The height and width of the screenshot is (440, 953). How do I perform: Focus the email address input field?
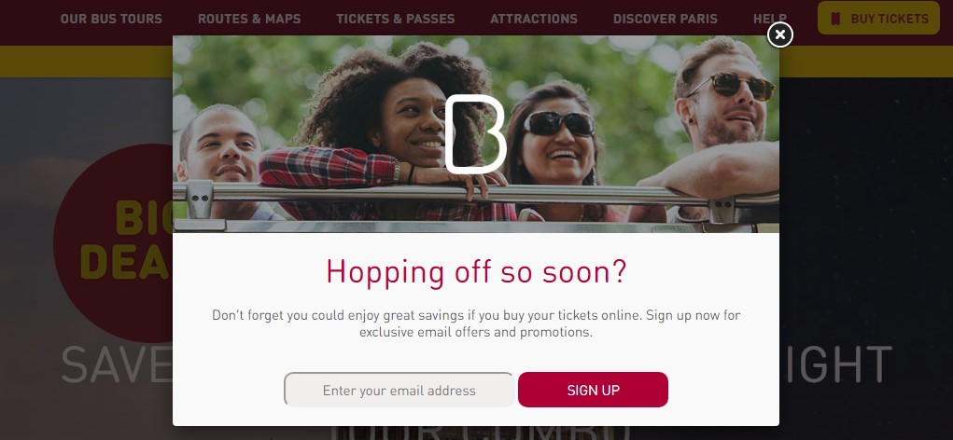tap(399, 390)
